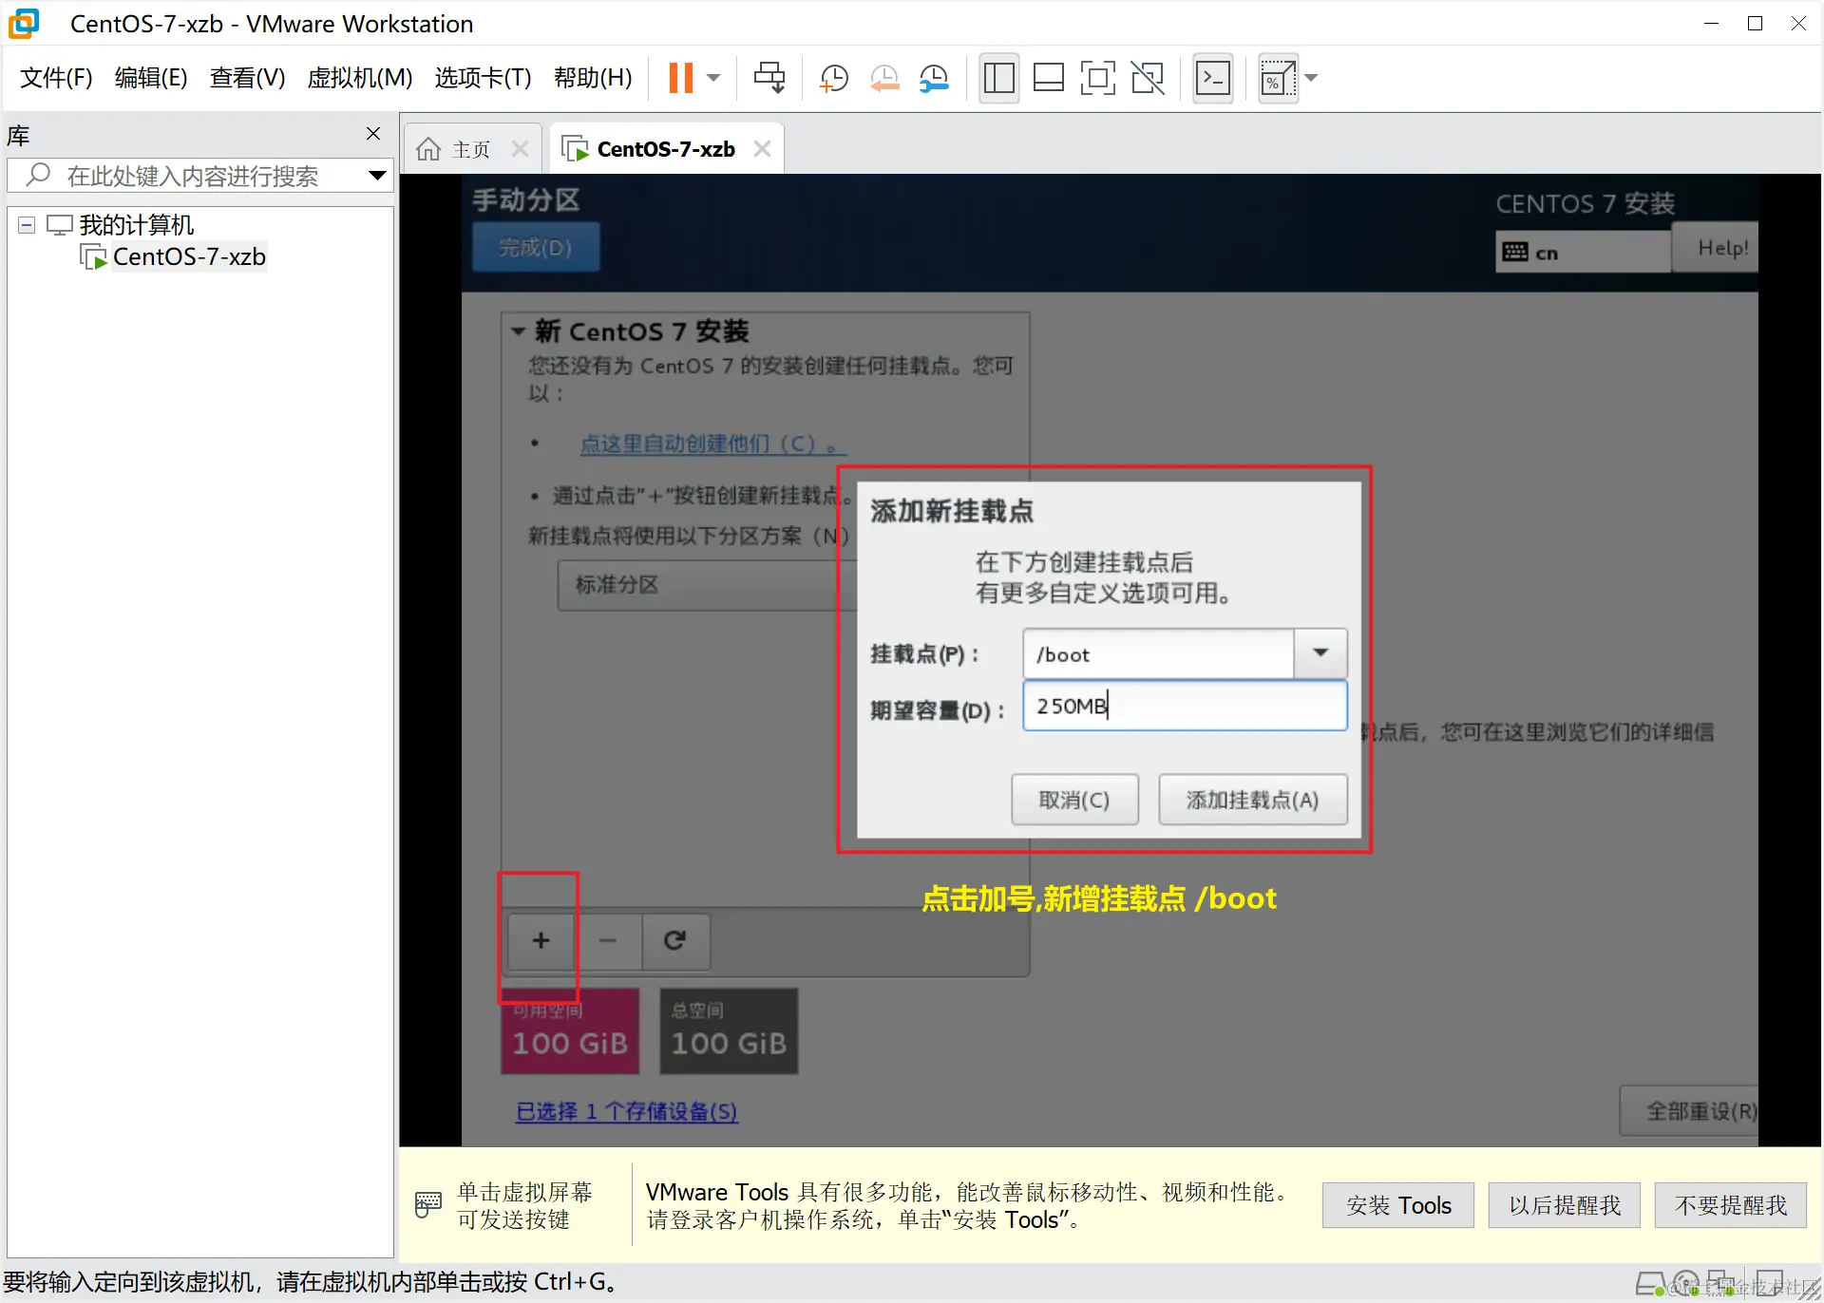This screenshot has height=1303, width=1824.
Task: Open the power options dropdown arrow
Action: click(x=713, y=78)
